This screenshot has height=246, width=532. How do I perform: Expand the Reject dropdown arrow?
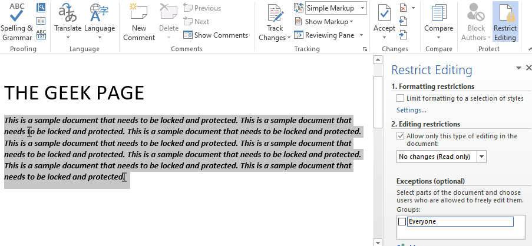[x=413, y=8]
